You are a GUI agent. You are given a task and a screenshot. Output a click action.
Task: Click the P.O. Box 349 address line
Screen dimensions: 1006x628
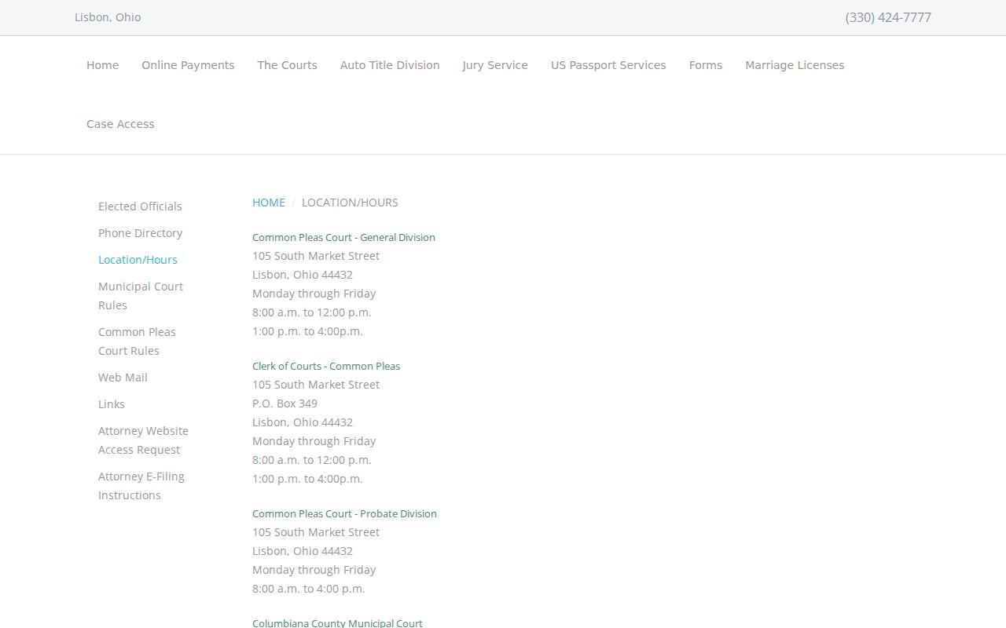coord(285,403)
